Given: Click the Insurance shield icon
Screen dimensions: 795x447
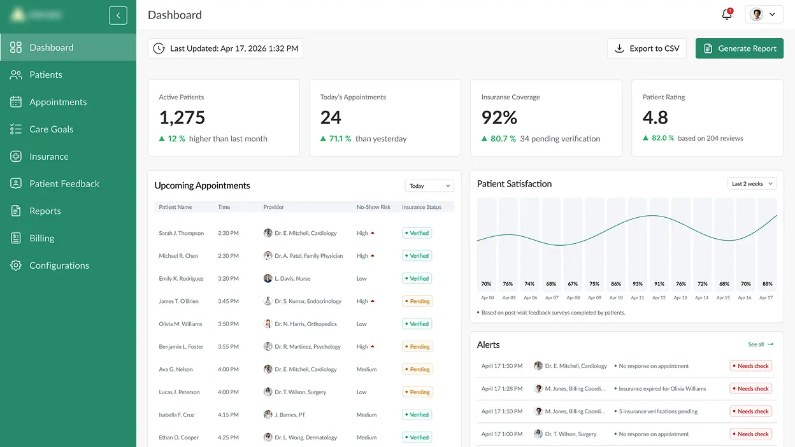Looking at the screenshot, I should (16, 157).
